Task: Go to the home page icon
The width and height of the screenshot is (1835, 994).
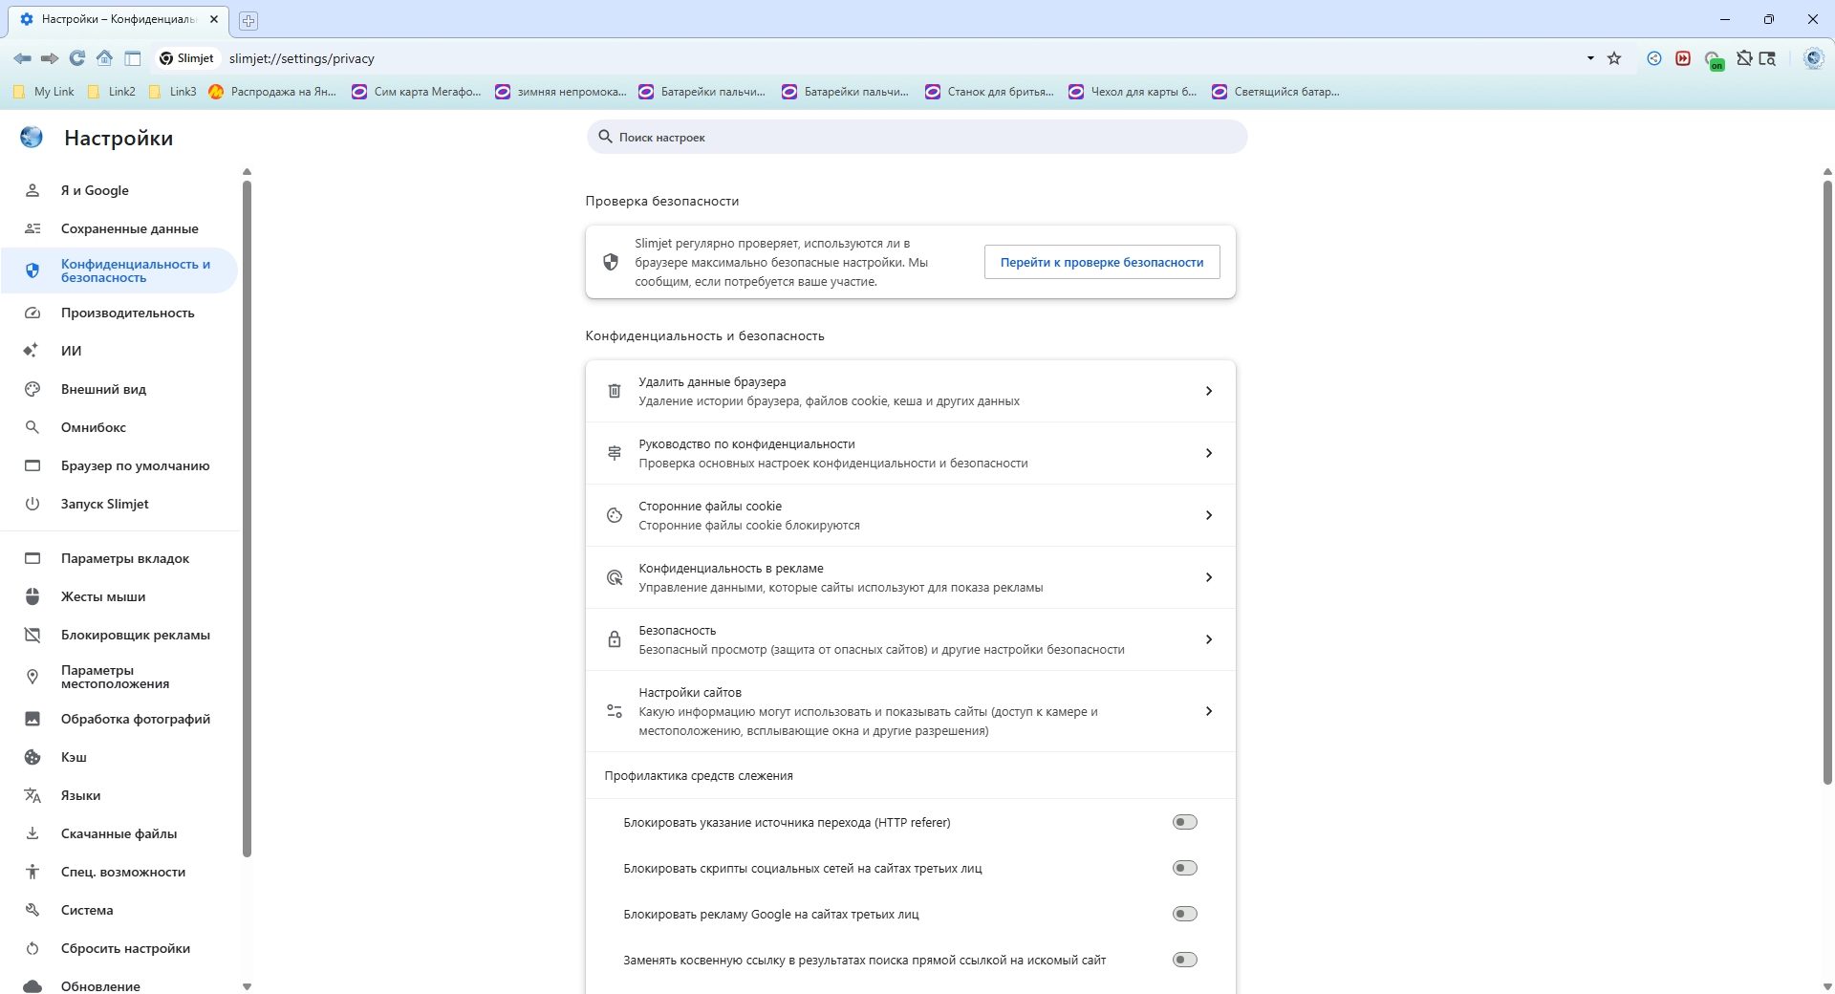Action: (x=105, y=58)
